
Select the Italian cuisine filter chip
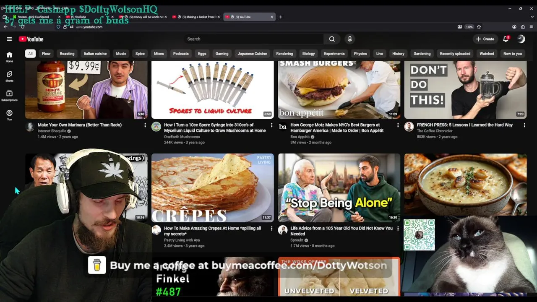(95, 54)
